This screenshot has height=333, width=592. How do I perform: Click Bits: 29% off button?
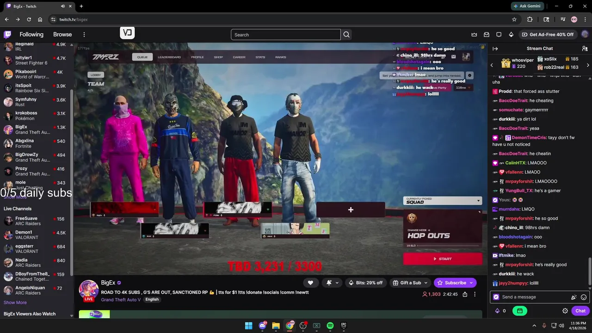pos(366,283)
